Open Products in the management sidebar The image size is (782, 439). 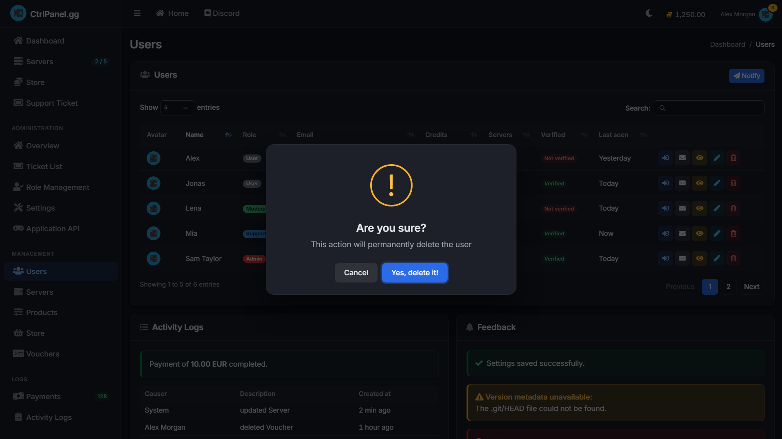[61, 313]
